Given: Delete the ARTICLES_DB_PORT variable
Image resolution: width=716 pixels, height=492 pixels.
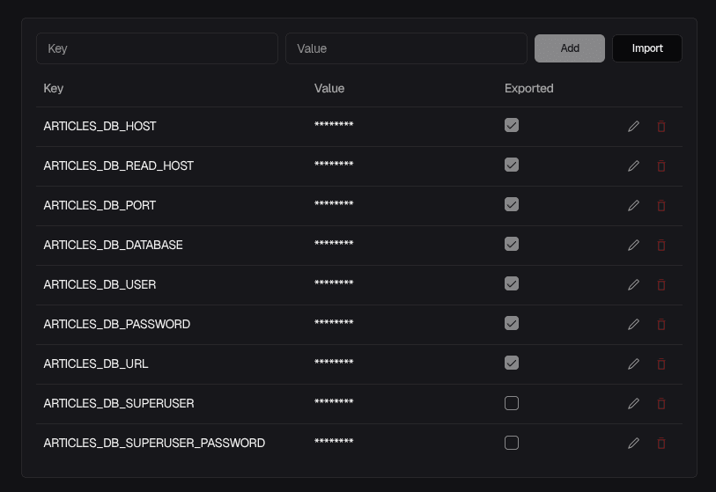Looking at the screenshot, I should pos(661,206).
